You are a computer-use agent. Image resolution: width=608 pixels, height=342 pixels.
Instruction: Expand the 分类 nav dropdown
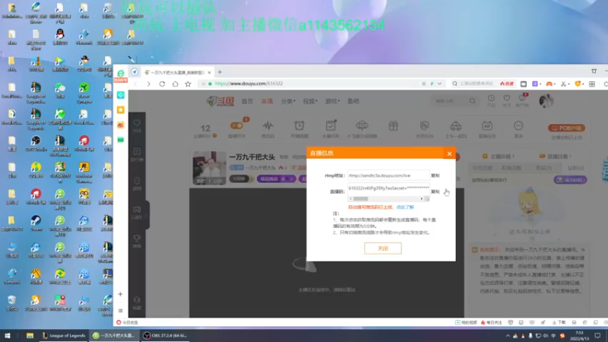coord(288,101)
